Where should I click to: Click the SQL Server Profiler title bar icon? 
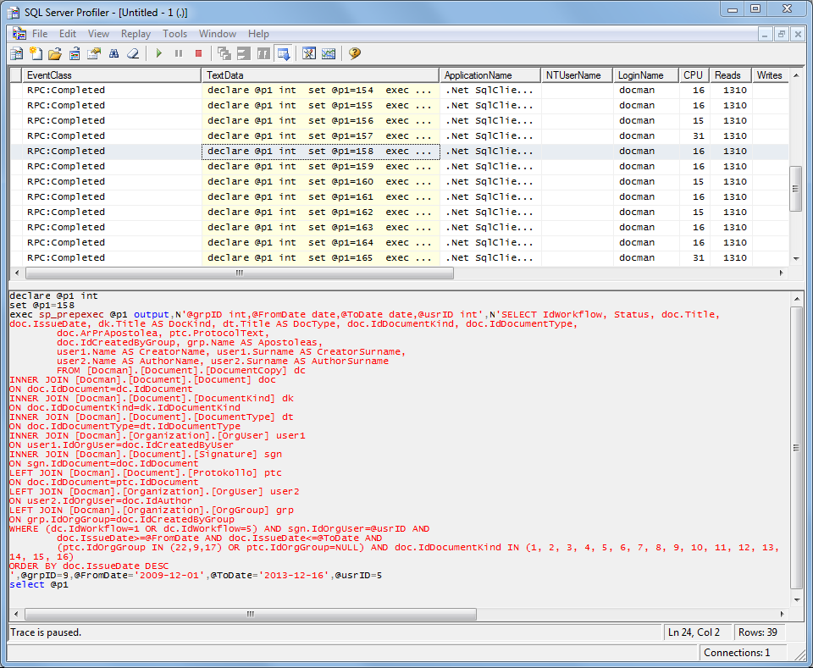14,13
